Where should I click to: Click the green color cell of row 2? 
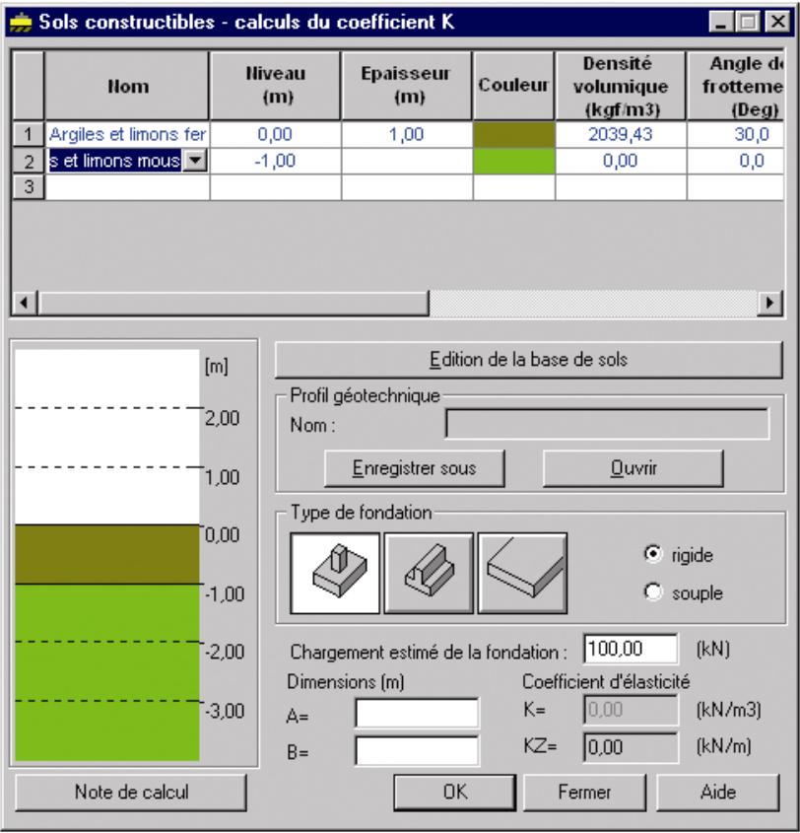click(x=514, y=161)
